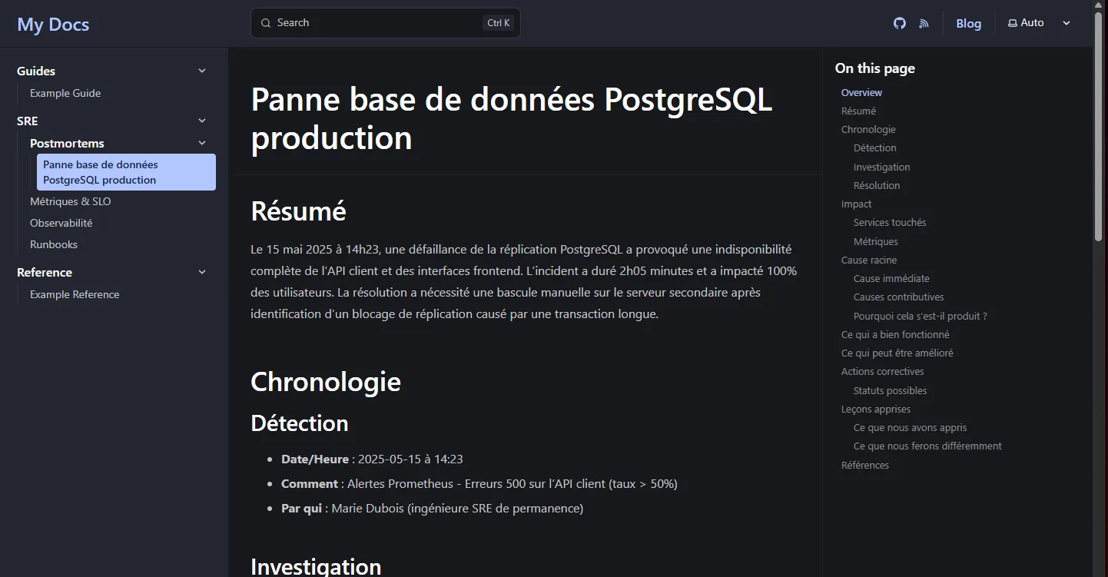Image resolution: width=1108 pixels, height=577 pixels.
Task: Open the Observabilité page
Action: coord(61,223)
